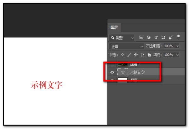189x129 pixels.
Task: Lock all with padlock icon
Action: pos(149,55)
